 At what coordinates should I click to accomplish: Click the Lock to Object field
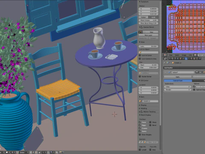149,52
